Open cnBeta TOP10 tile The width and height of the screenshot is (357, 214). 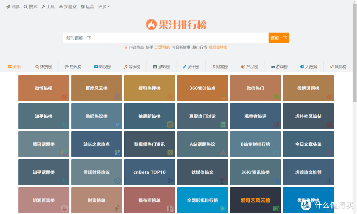pyautogui.click(x=150, y=172)
